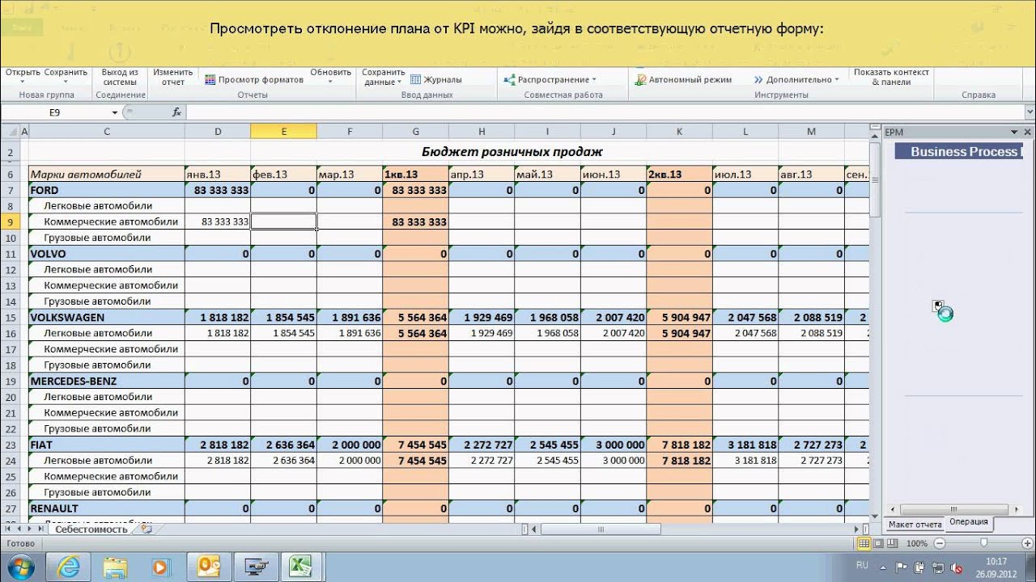The height and width of the screenshot is (582, 1036).
Task: Close the EPM side pane
Action: pos(1028,132)
